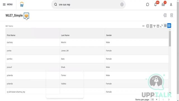The width and height of the screenshot is (179, 101).
Task: Export report to PDF from header
Action: (x=171, y=15)
